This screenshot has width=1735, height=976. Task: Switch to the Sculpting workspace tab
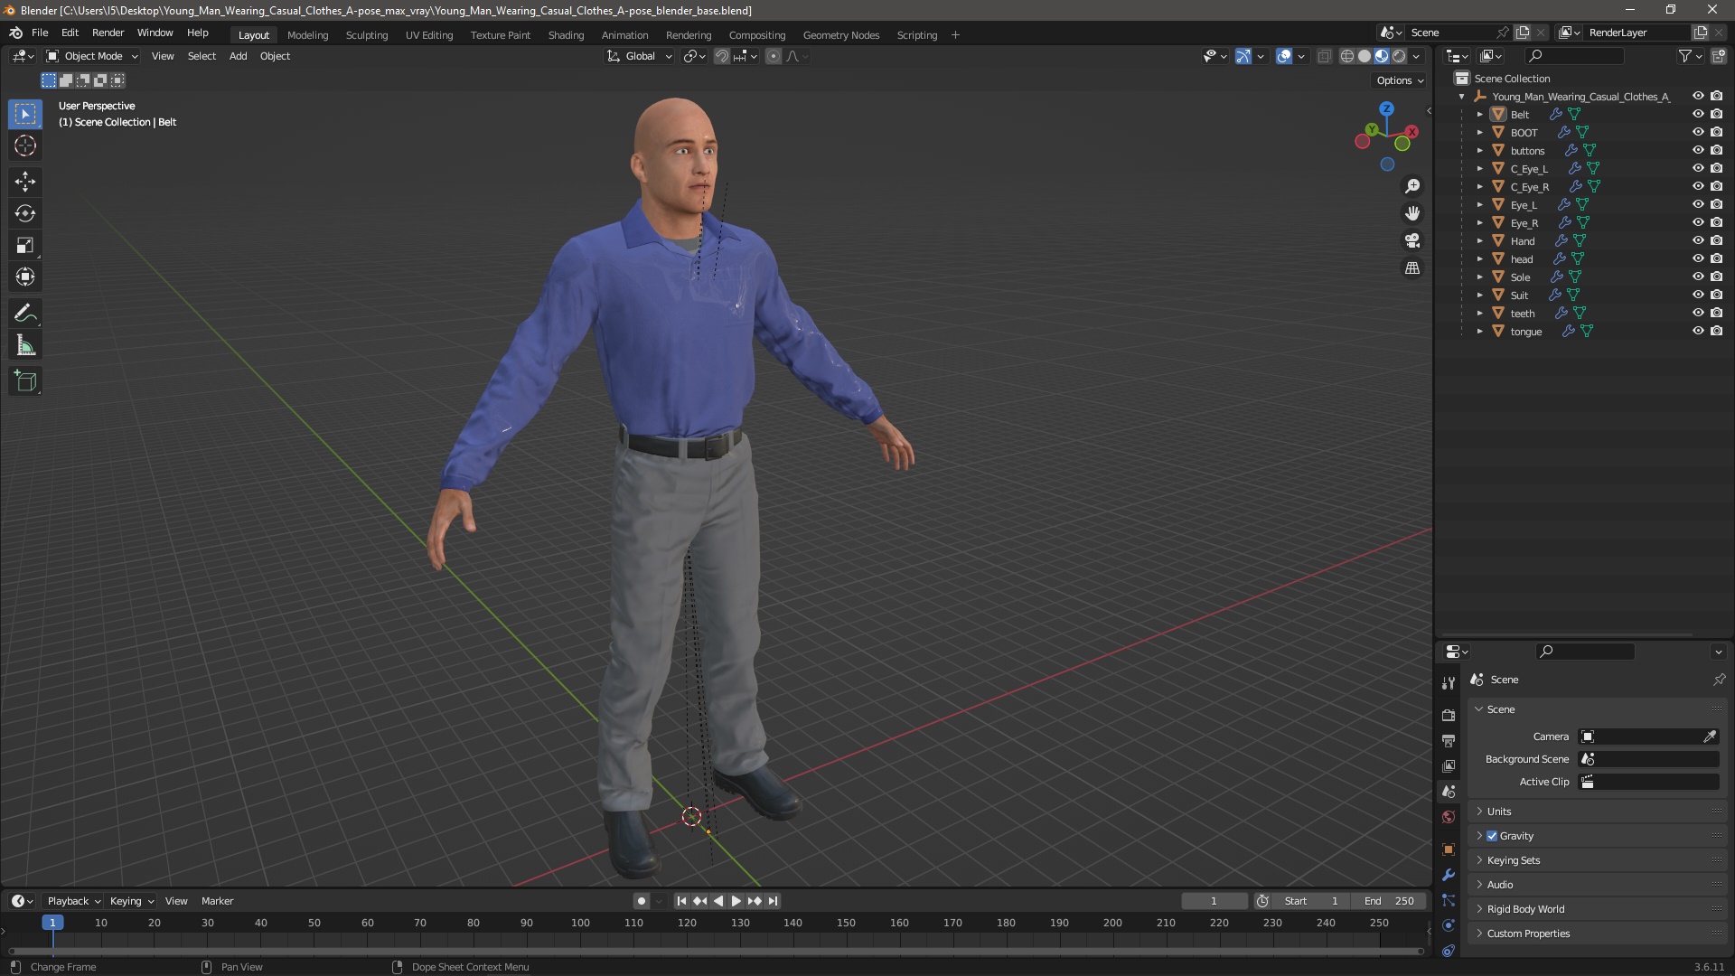point(366,35)
